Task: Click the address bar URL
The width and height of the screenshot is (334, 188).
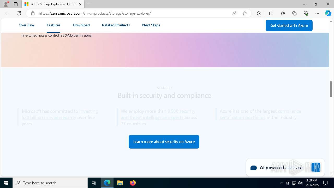Action: pyautogui.click(x=95, y=13)
